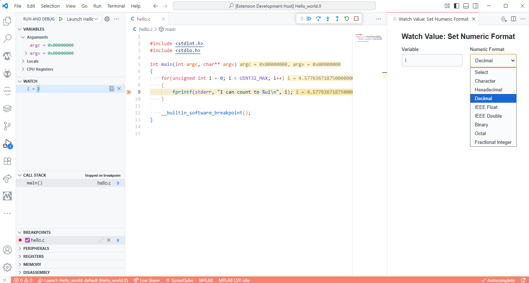Open the Extensions view in activity bar
The width and height of the screenshot is (529, 283).
(7, 161)
